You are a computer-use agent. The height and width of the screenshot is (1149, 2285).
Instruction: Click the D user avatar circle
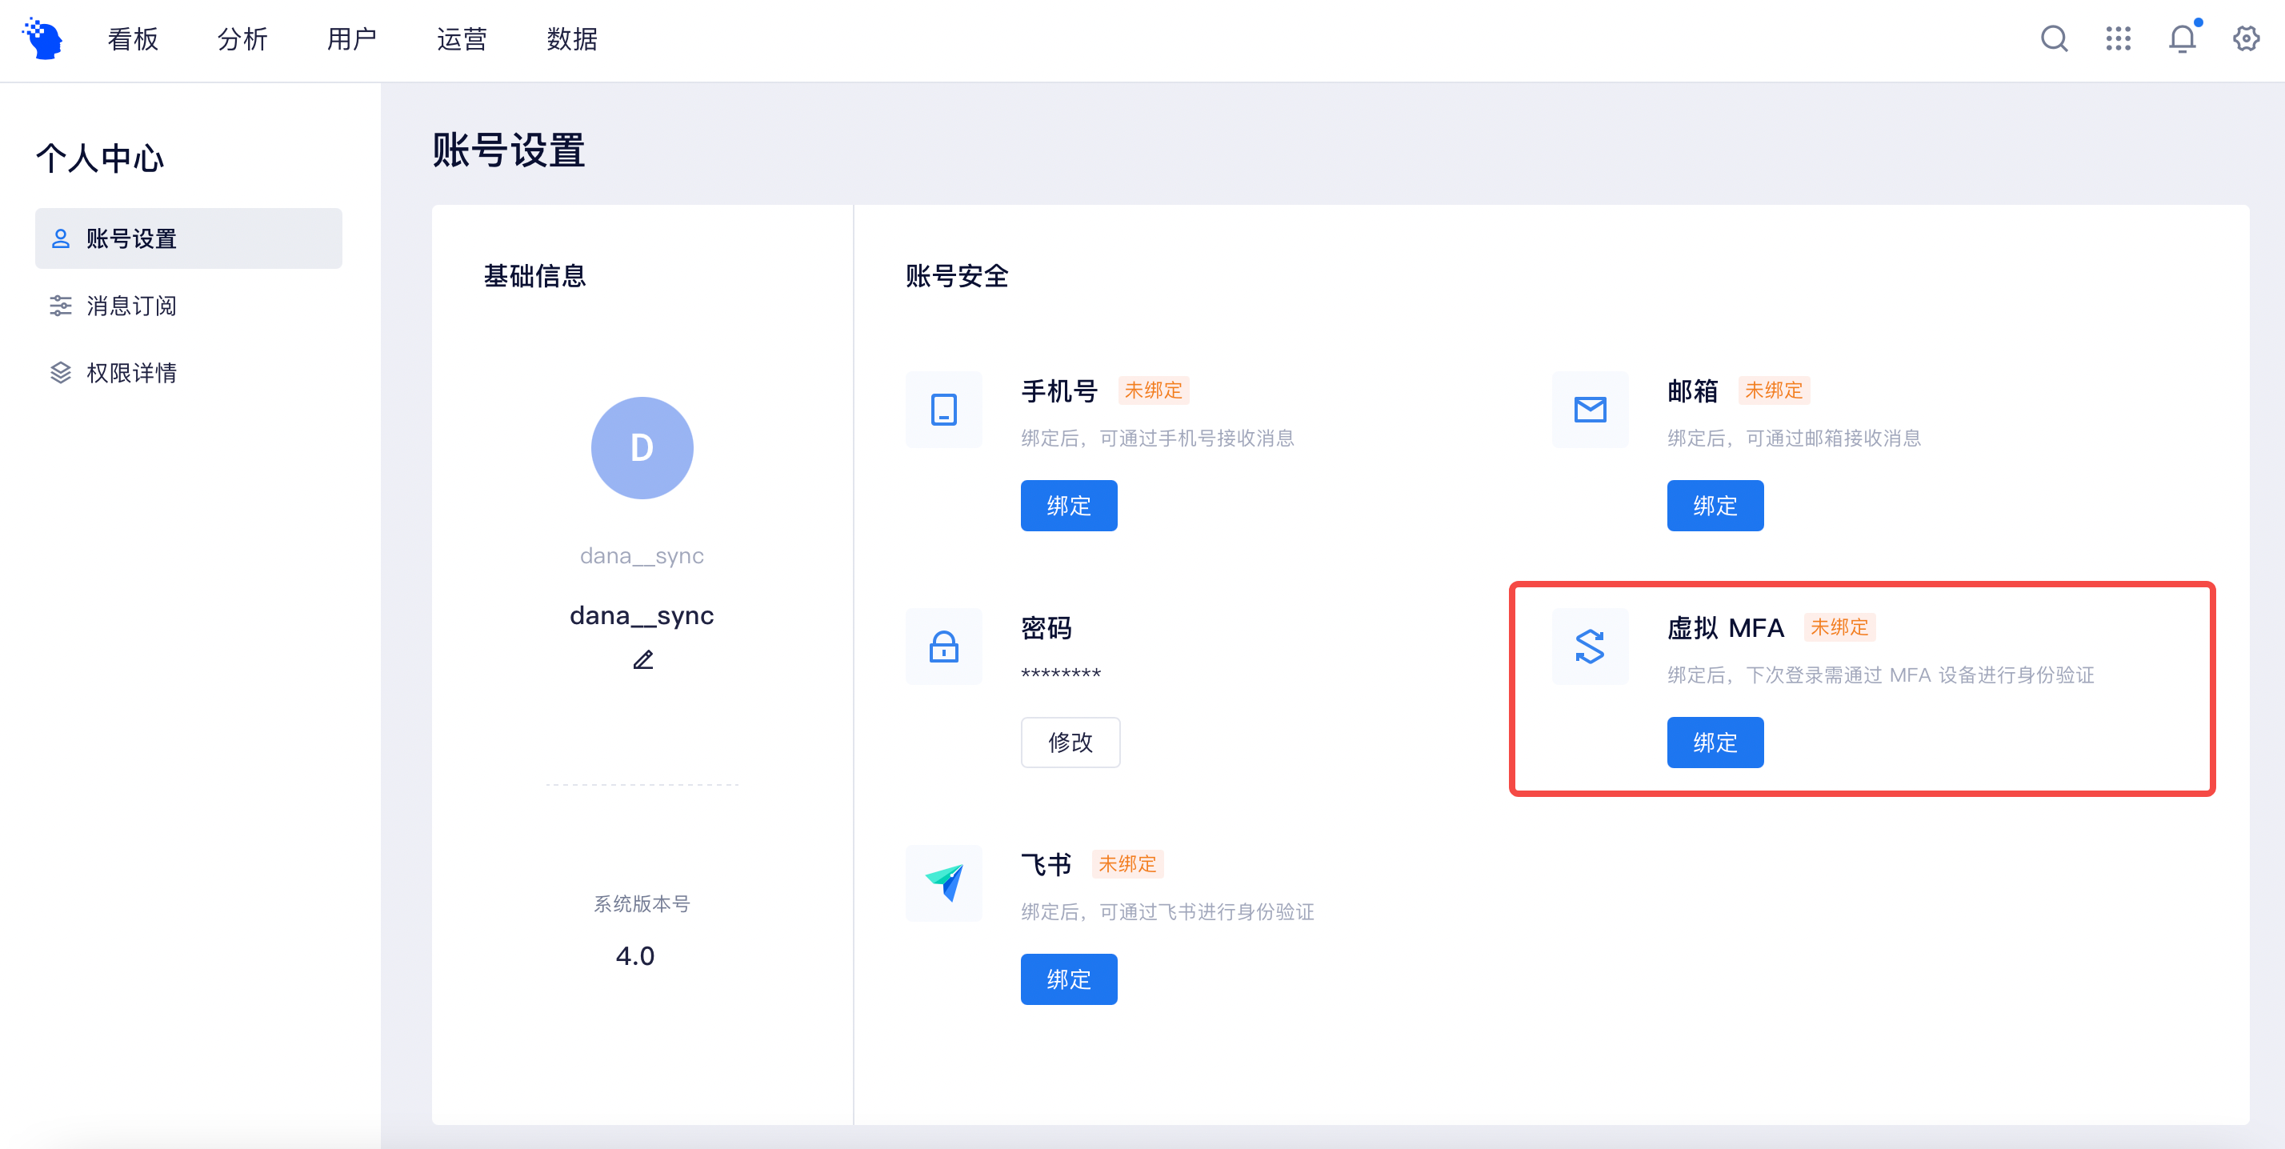(642, 448)
